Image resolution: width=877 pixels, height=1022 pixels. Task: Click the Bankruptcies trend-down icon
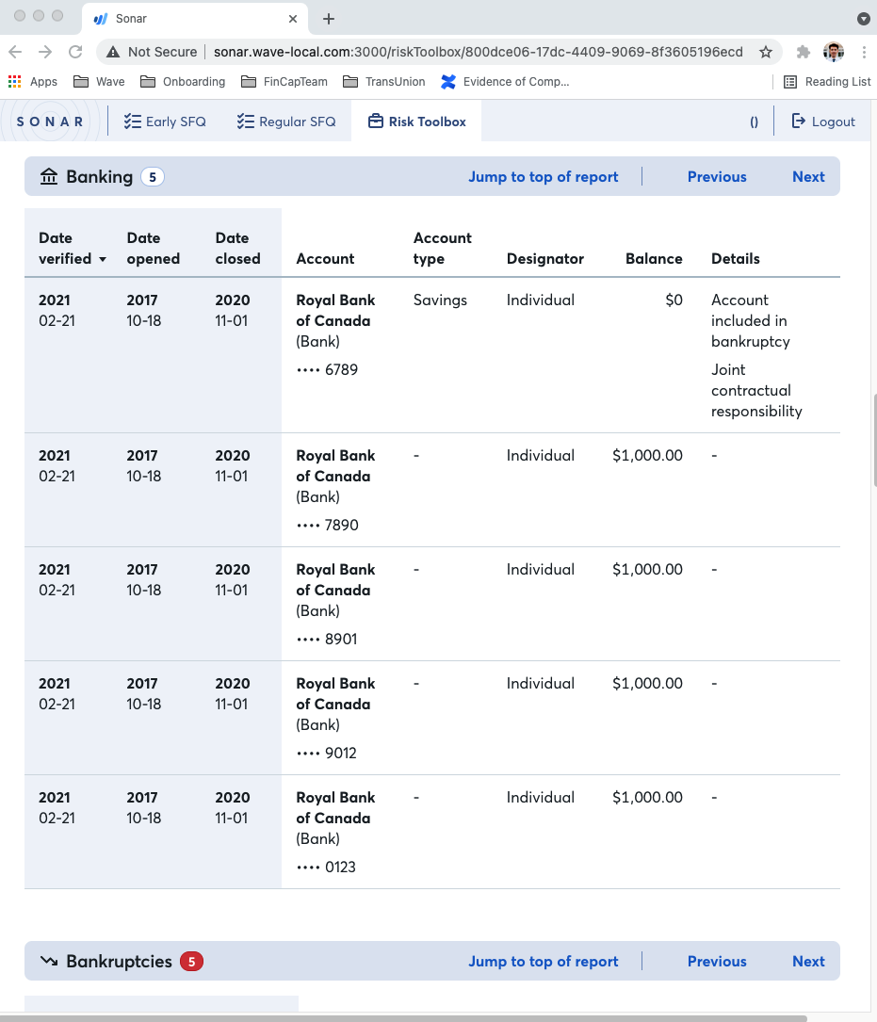point(49,962)
